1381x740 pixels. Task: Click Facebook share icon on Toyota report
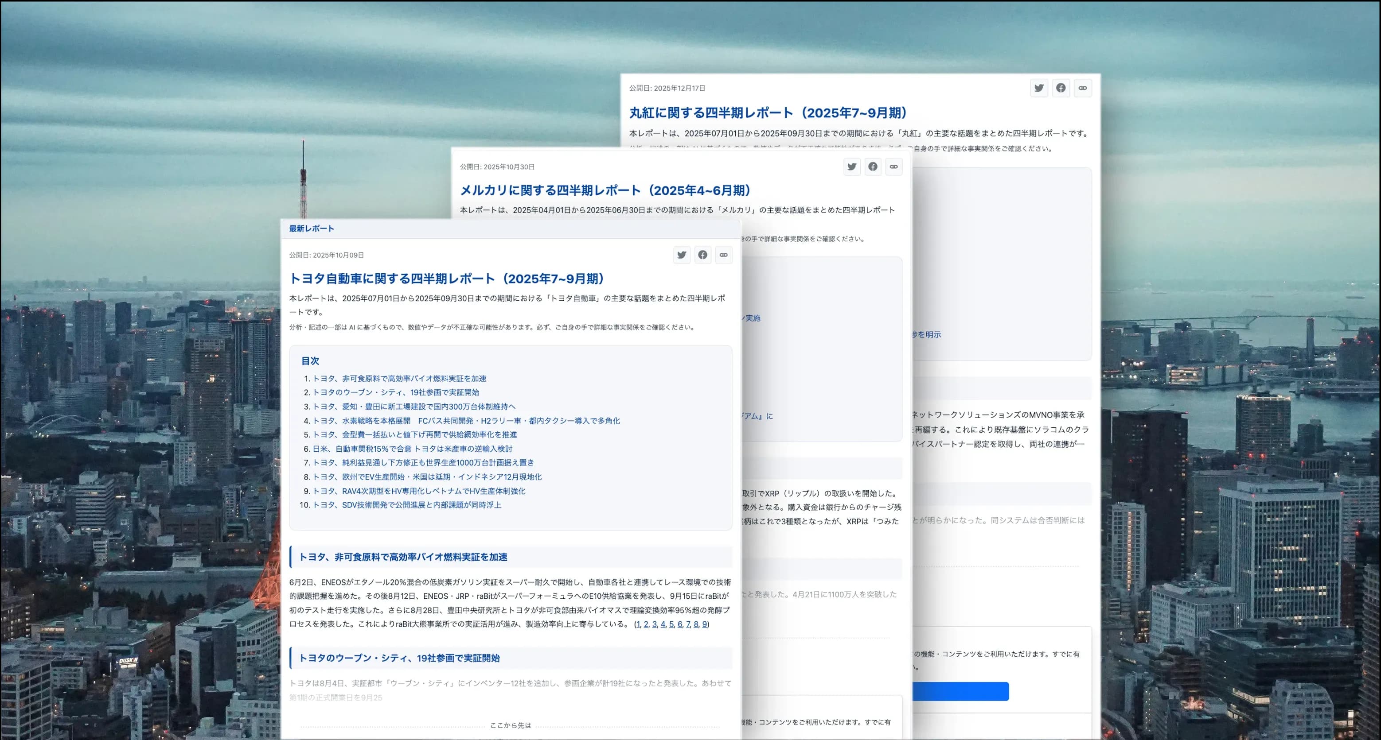(702, 255)
